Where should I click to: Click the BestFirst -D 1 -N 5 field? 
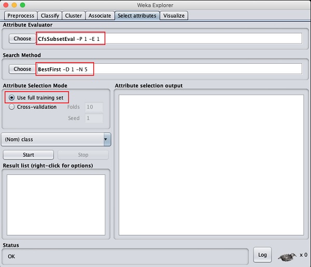(169, 69)
